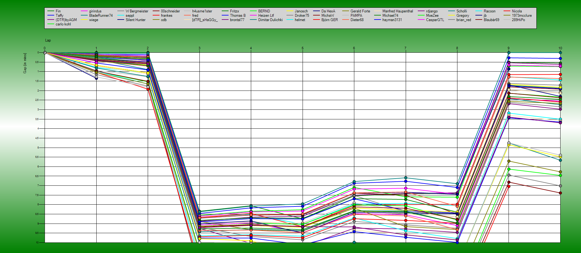Click the 'Dieter68' legend entry

[357, 20]
